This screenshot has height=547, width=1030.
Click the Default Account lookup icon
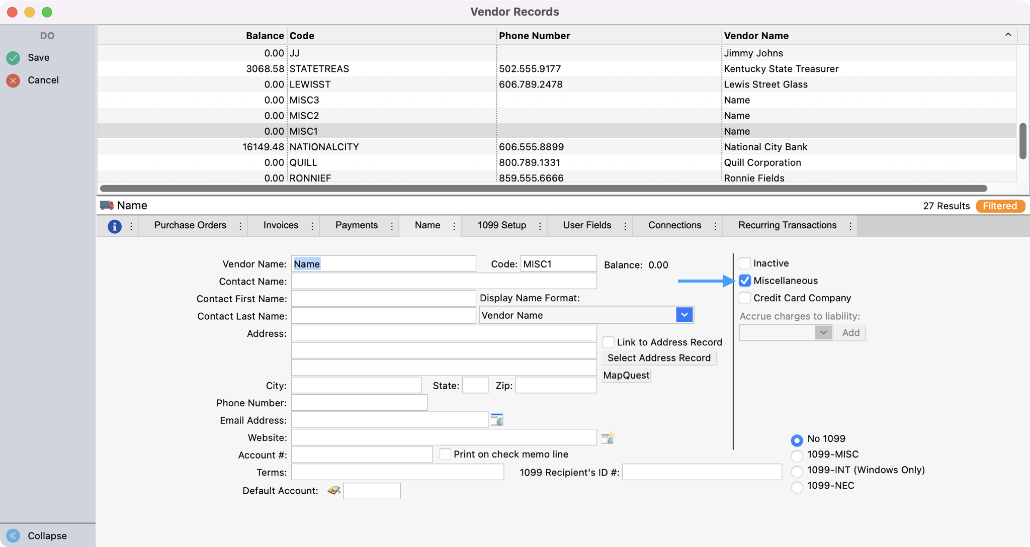coord(333,490)
